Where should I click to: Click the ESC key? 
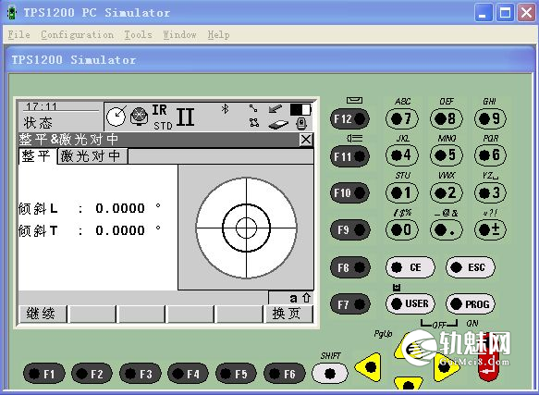(471, 267)
